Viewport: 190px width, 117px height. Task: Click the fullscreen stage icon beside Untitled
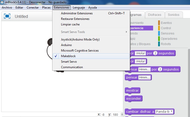7,16
